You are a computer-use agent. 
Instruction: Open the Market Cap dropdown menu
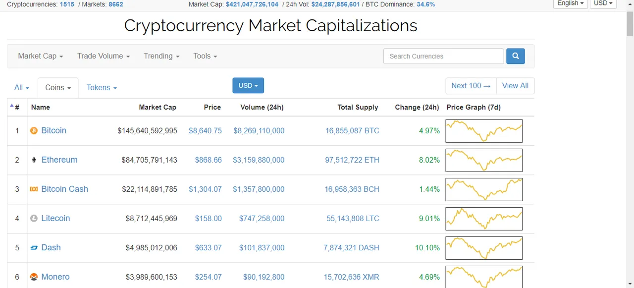pos(41,56)
